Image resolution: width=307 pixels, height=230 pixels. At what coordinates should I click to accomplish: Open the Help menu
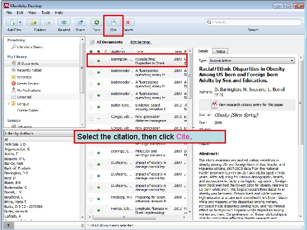(x=59, y=13)
